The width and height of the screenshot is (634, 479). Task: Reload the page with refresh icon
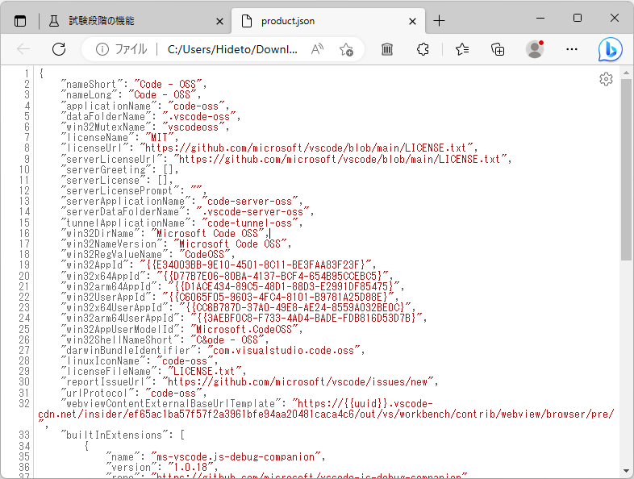(59, 49)
